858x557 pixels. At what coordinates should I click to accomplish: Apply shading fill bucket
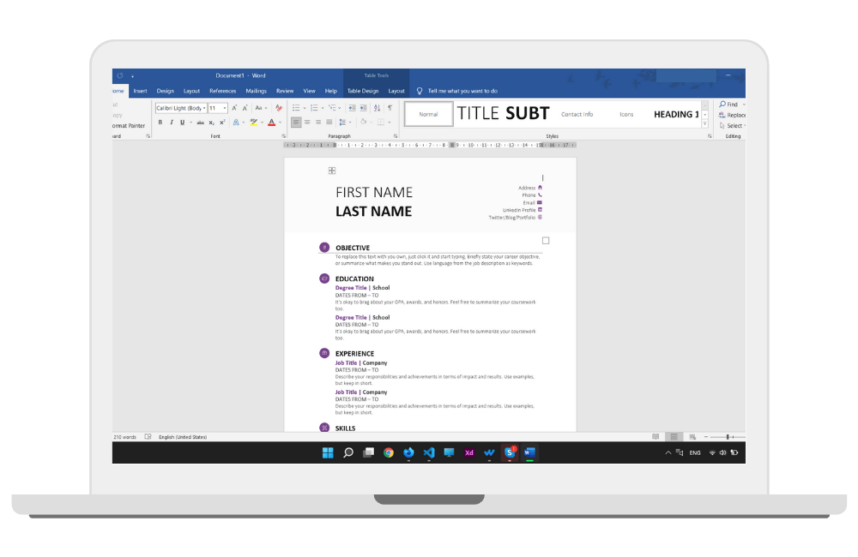coord(363,122)
